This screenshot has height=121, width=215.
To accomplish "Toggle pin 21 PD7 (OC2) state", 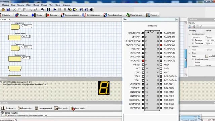I will (x=161, y=108).
